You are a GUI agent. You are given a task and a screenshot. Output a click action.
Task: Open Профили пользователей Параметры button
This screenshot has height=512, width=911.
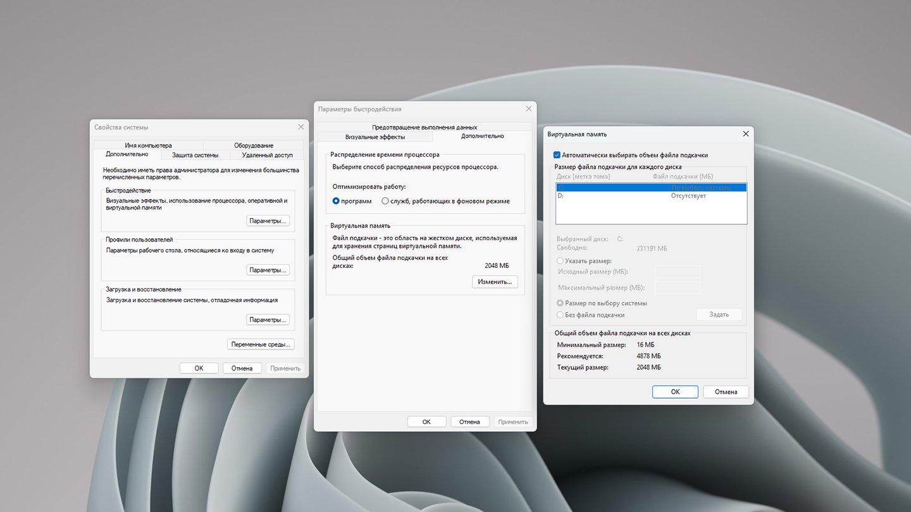click(x=268, y=270)
